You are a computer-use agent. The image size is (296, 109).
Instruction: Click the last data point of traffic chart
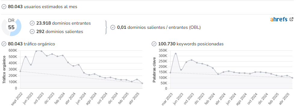tap(142, 83)
